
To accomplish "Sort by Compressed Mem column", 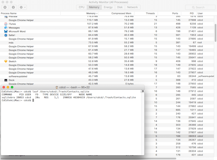I will click(x=121, y=13).
